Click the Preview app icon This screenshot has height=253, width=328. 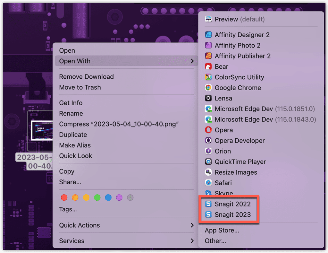[208, 19]
